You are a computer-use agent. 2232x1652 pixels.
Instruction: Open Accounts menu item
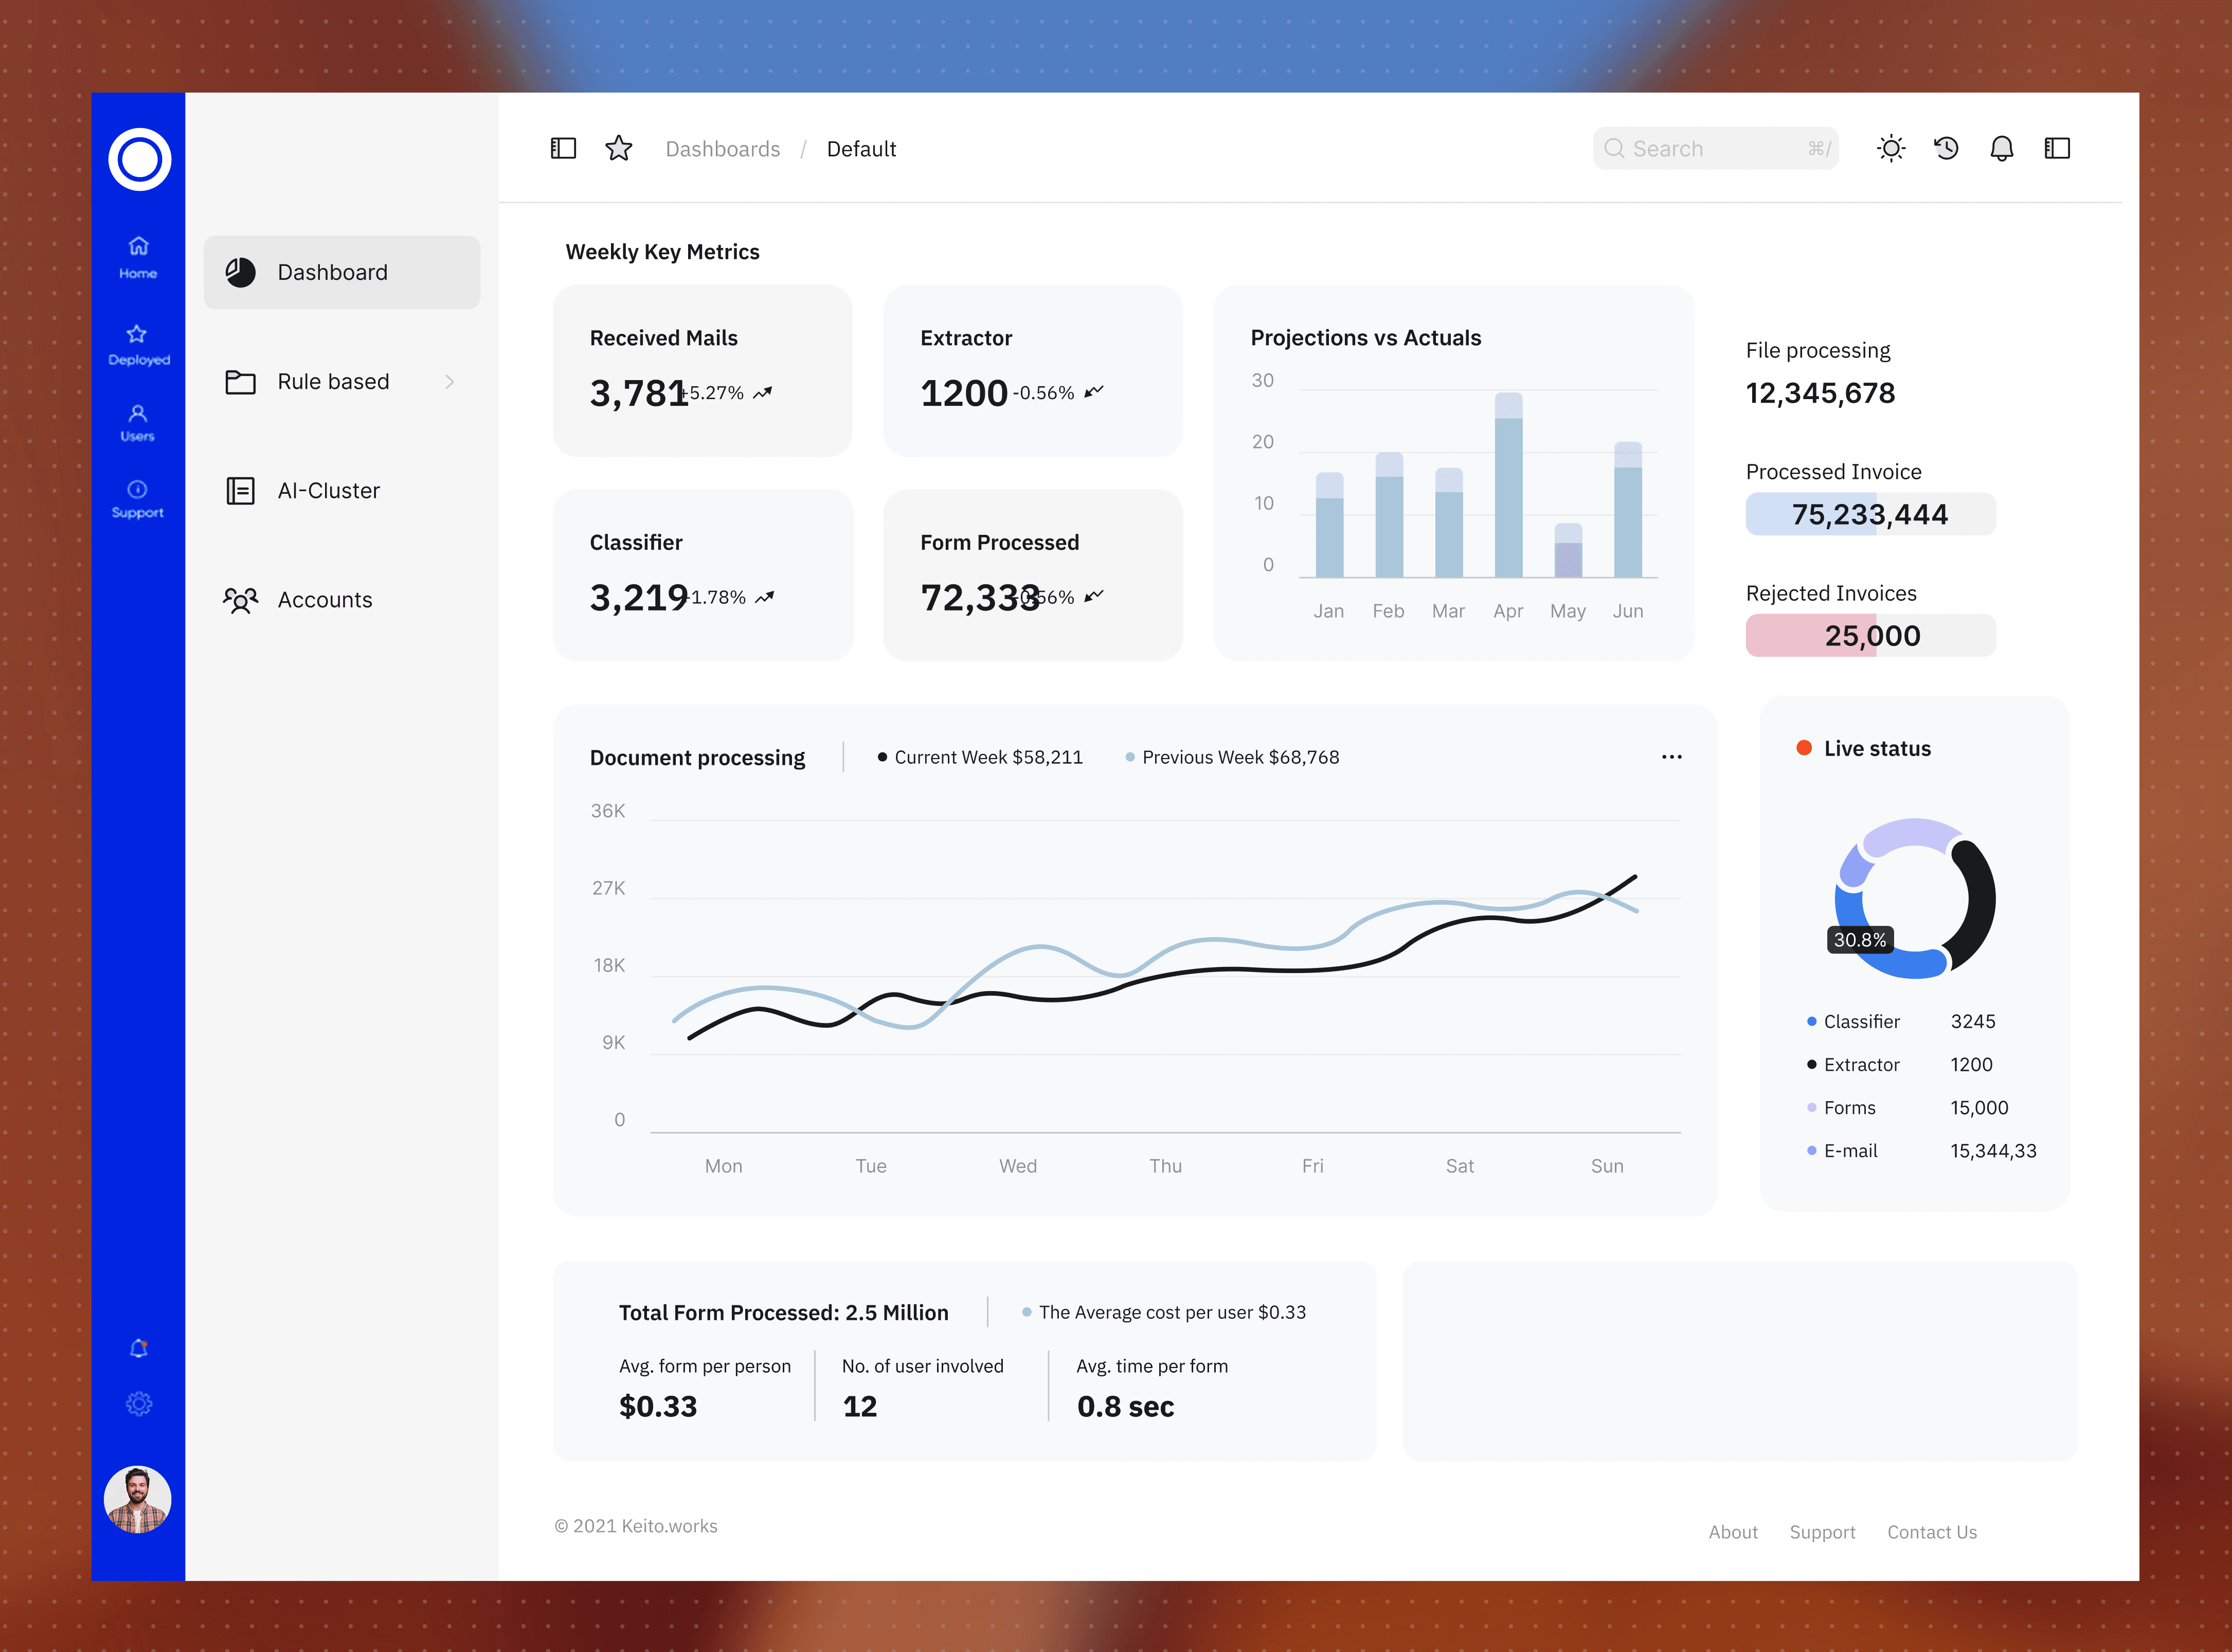tap(324, 600)
